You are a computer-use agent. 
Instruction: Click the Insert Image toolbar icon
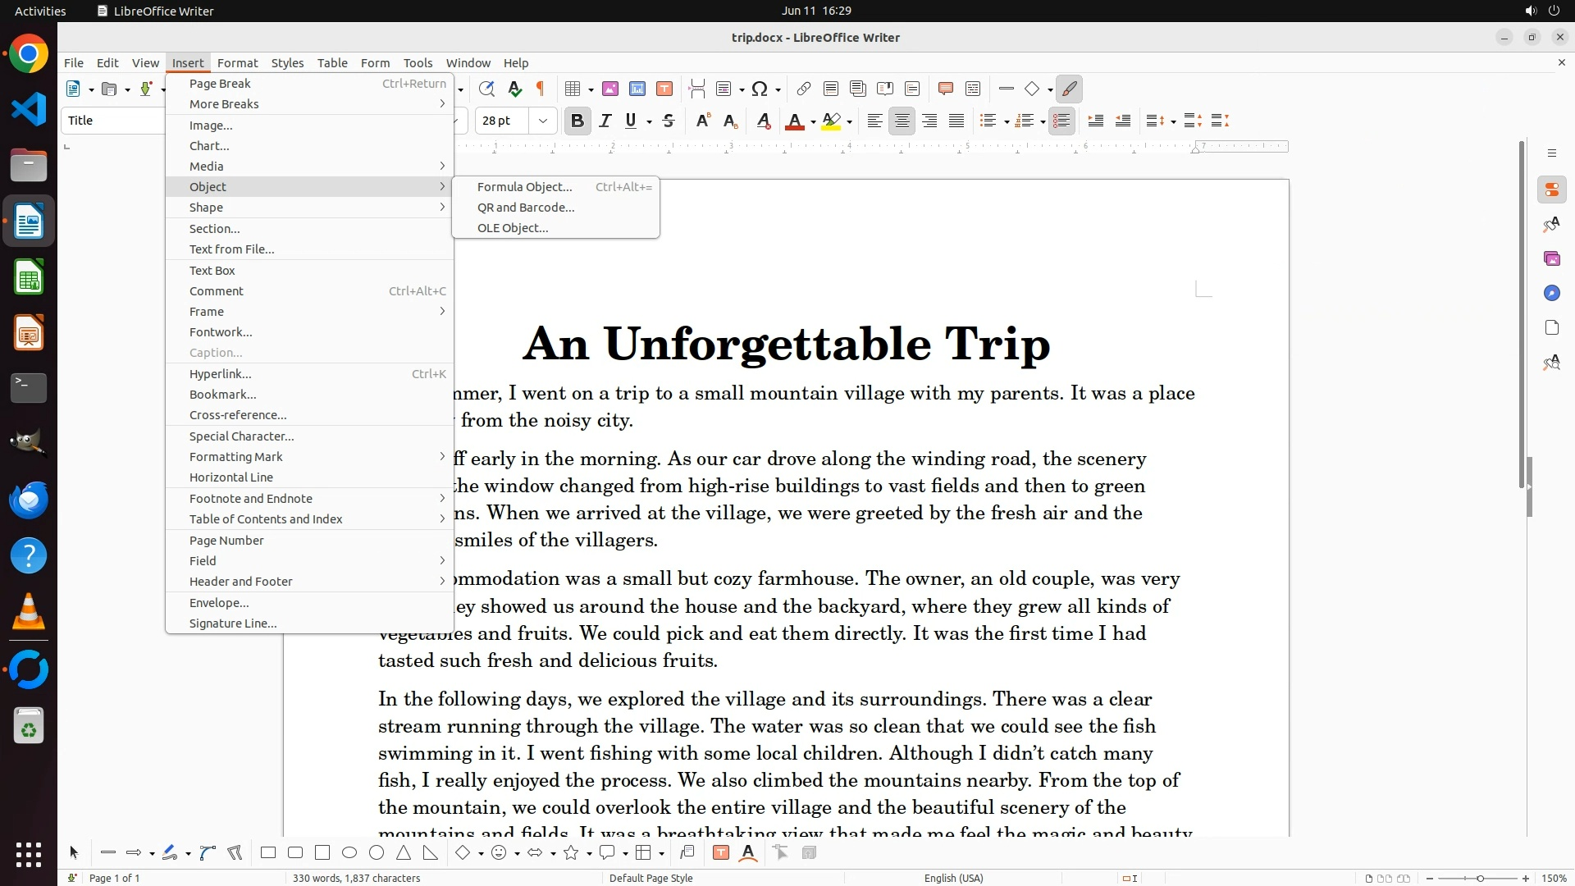click(x=609, y=89)
